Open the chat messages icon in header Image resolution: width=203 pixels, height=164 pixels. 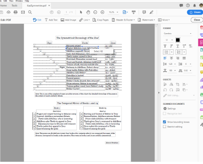click(181, 5)
